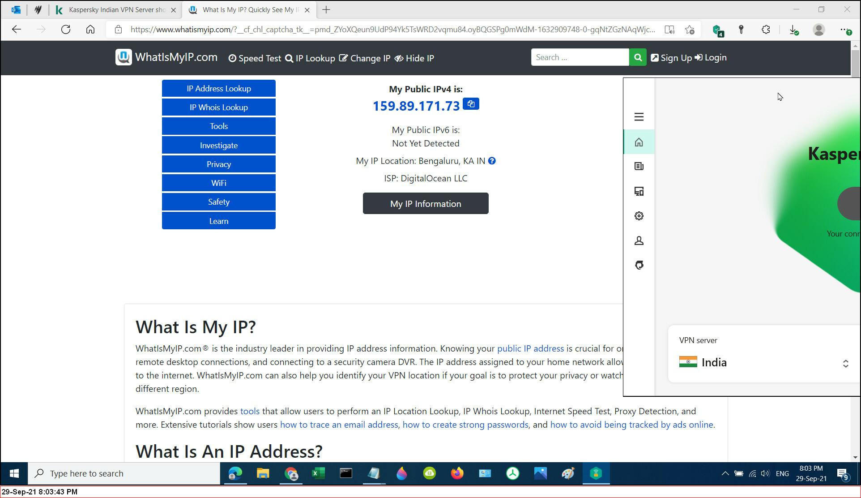Open Kaspersky hamburger menu icon

(x=639, y=117)
